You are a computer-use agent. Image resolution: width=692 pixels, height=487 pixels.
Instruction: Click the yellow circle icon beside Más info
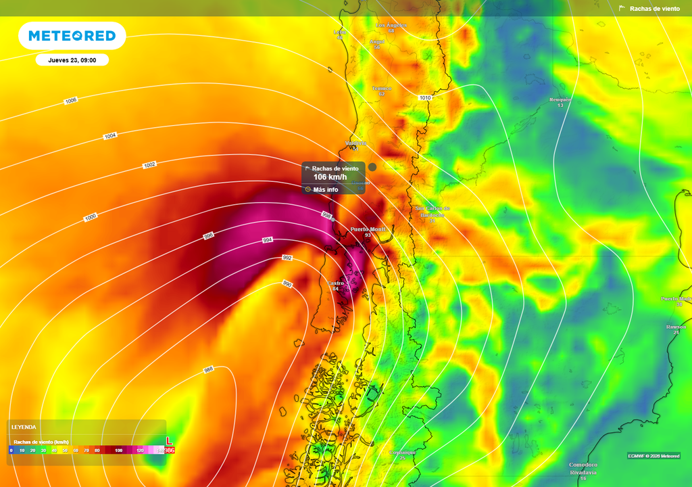point(308,189)
